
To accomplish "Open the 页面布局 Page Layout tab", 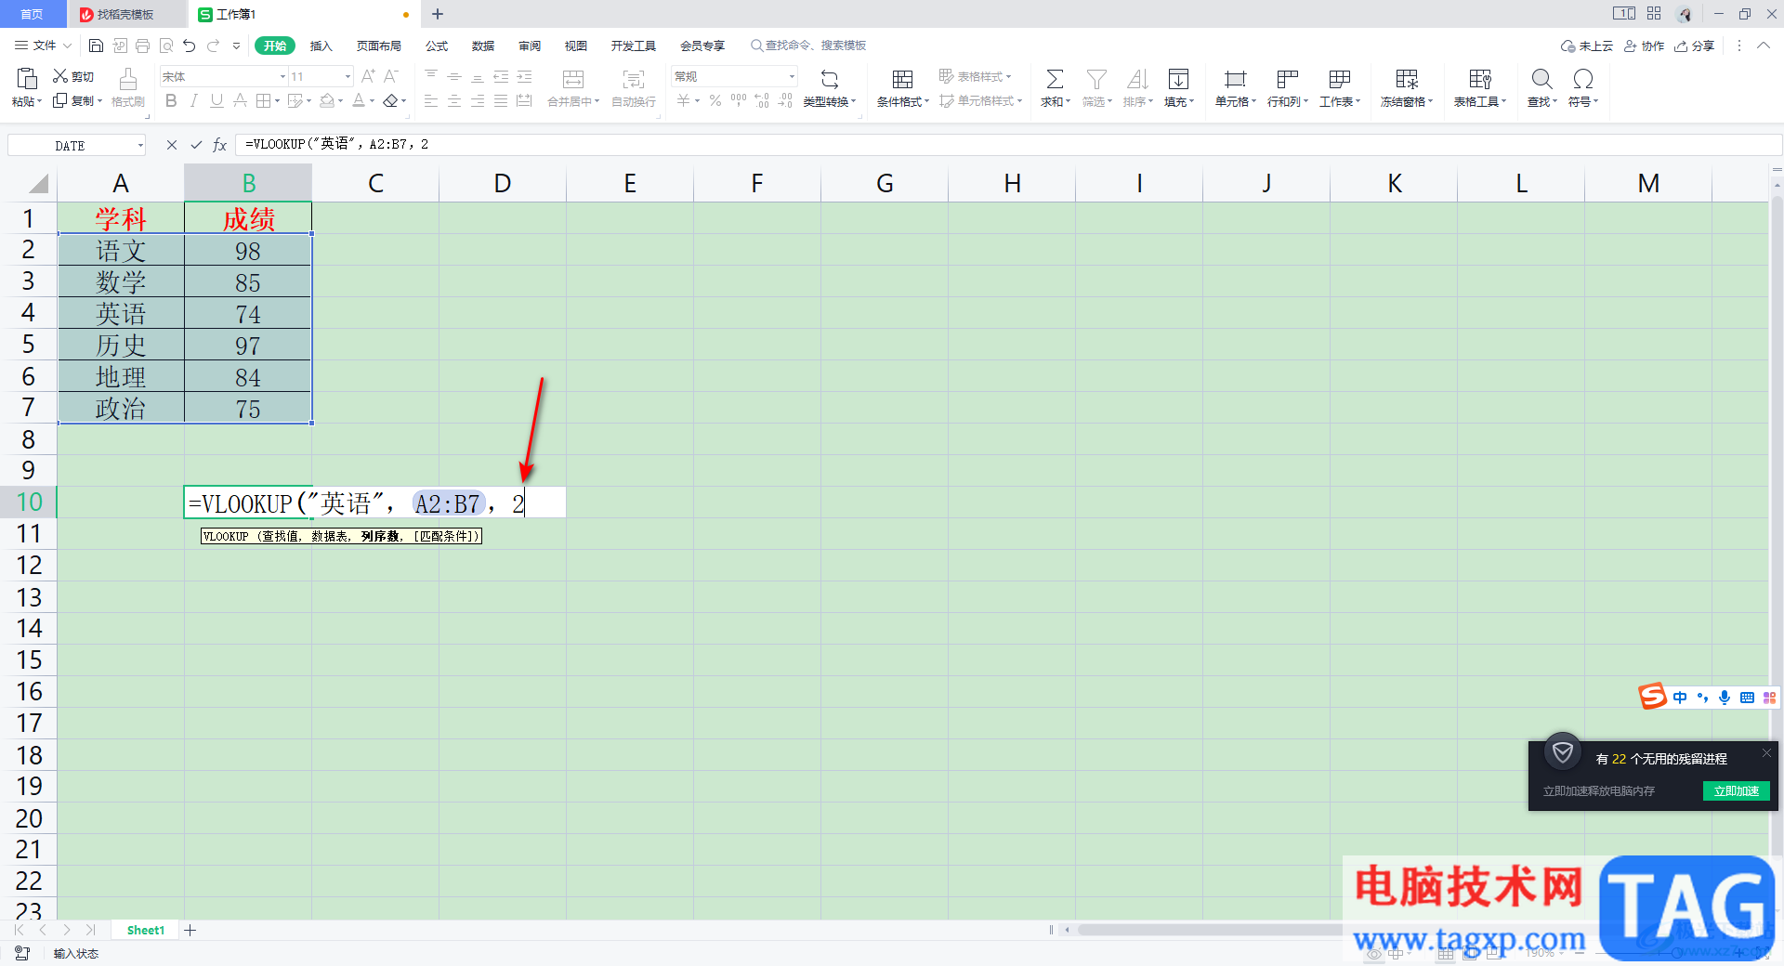I will point(379,46).
